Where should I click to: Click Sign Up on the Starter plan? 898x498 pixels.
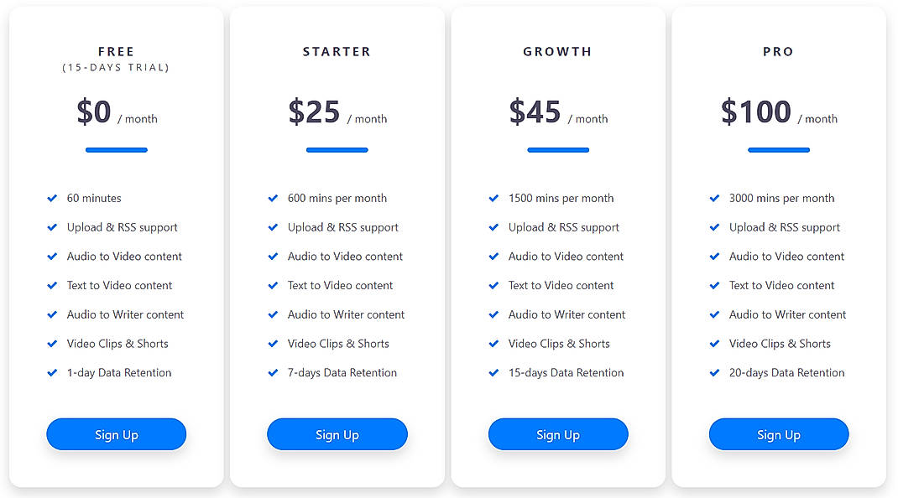click(337, 434)
